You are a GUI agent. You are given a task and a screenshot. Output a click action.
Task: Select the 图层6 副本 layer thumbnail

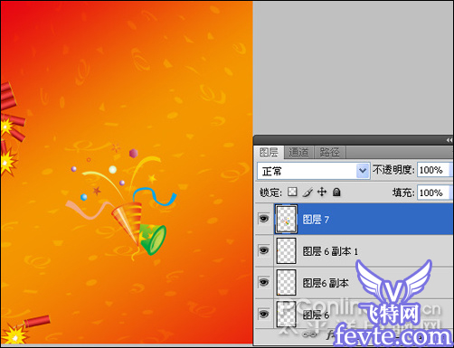click(286, 283)
